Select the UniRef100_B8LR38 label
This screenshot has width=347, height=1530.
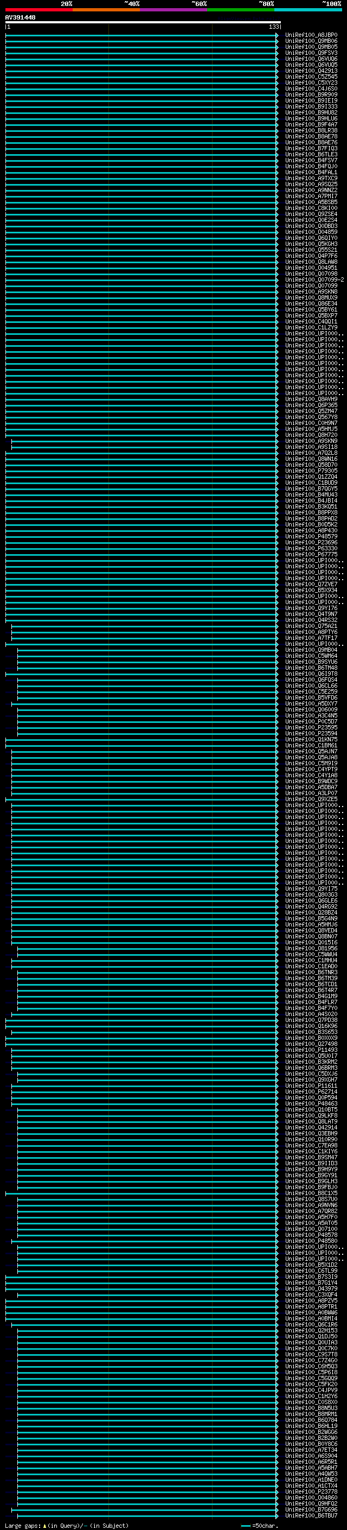311,130
